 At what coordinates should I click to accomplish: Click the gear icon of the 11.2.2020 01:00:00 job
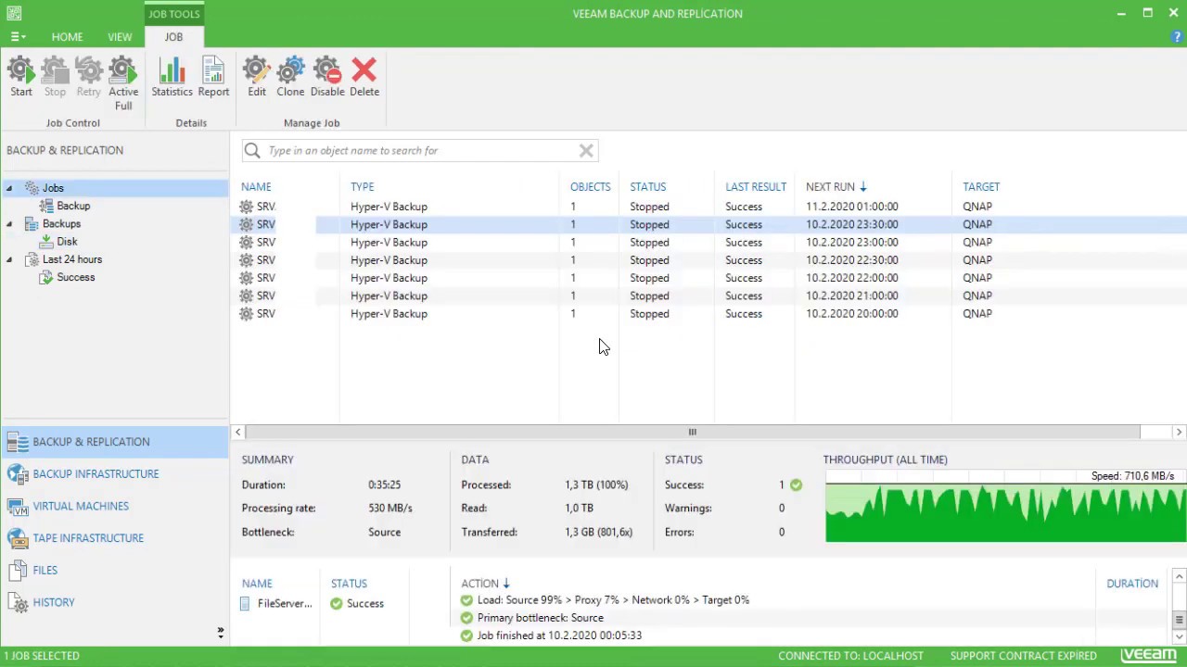tap(246, 207)
